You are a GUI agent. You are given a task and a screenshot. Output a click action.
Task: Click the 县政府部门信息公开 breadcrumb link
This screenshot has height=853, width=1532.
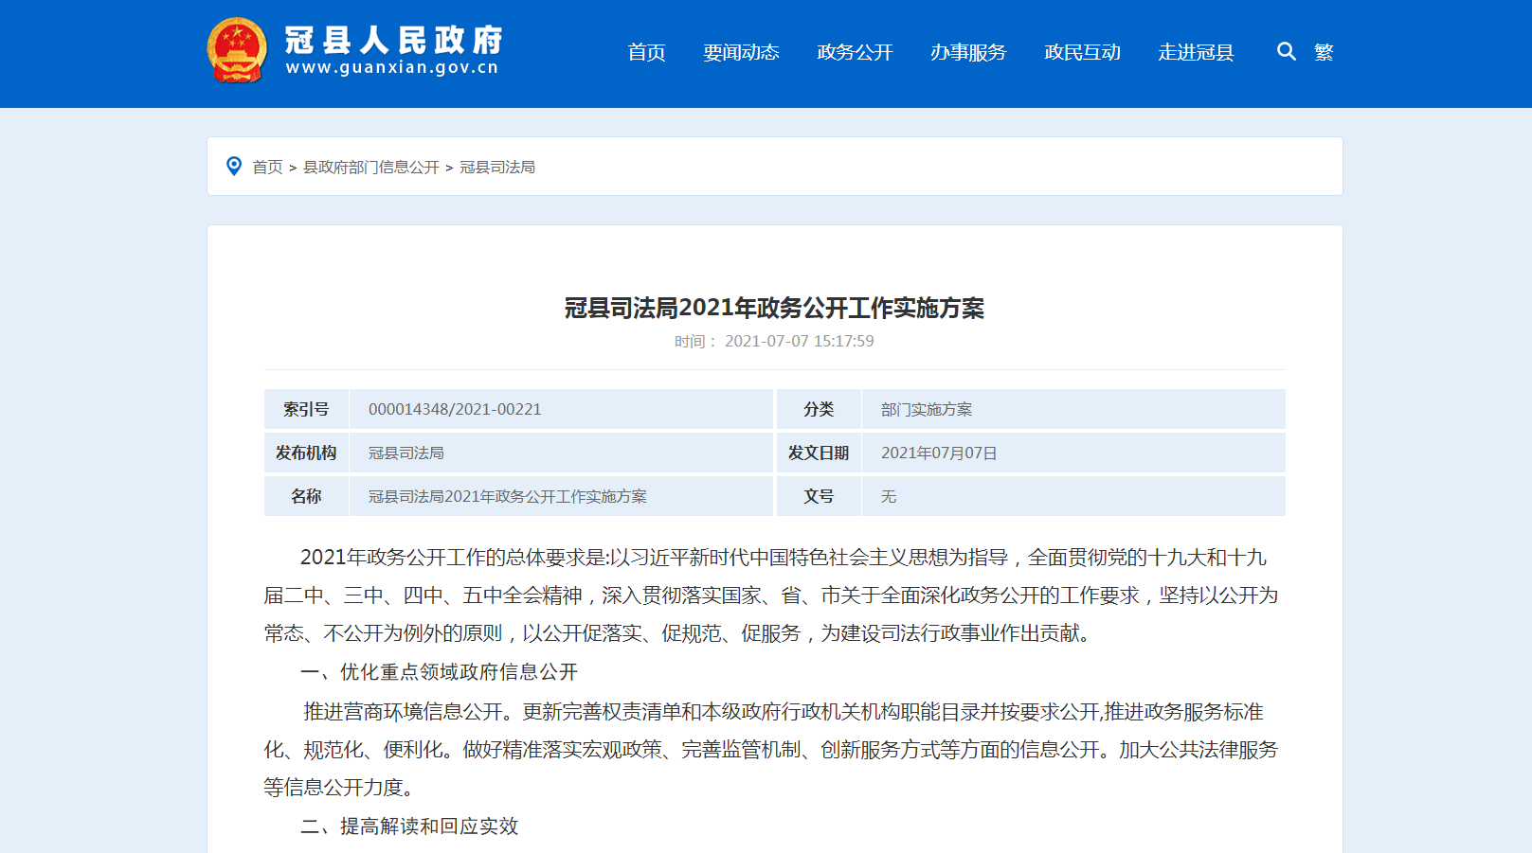click(x=371, y=167)
